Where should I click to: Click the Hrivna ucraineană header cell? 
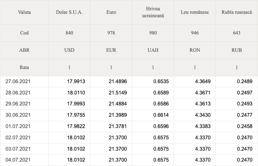153,12
